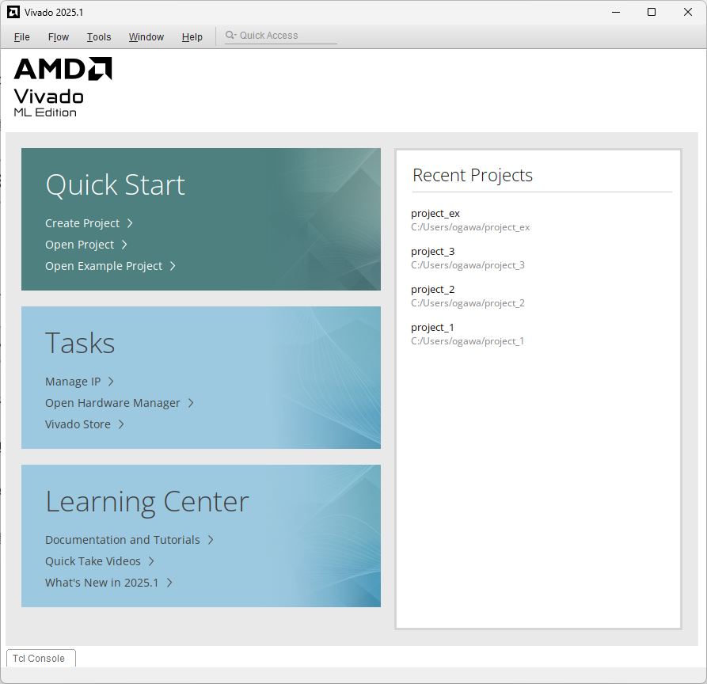Viewport: 707px width, 684px height.
Task: Open What's New in 2025.1
Action: pyautogui.click(x=101, y=583)
